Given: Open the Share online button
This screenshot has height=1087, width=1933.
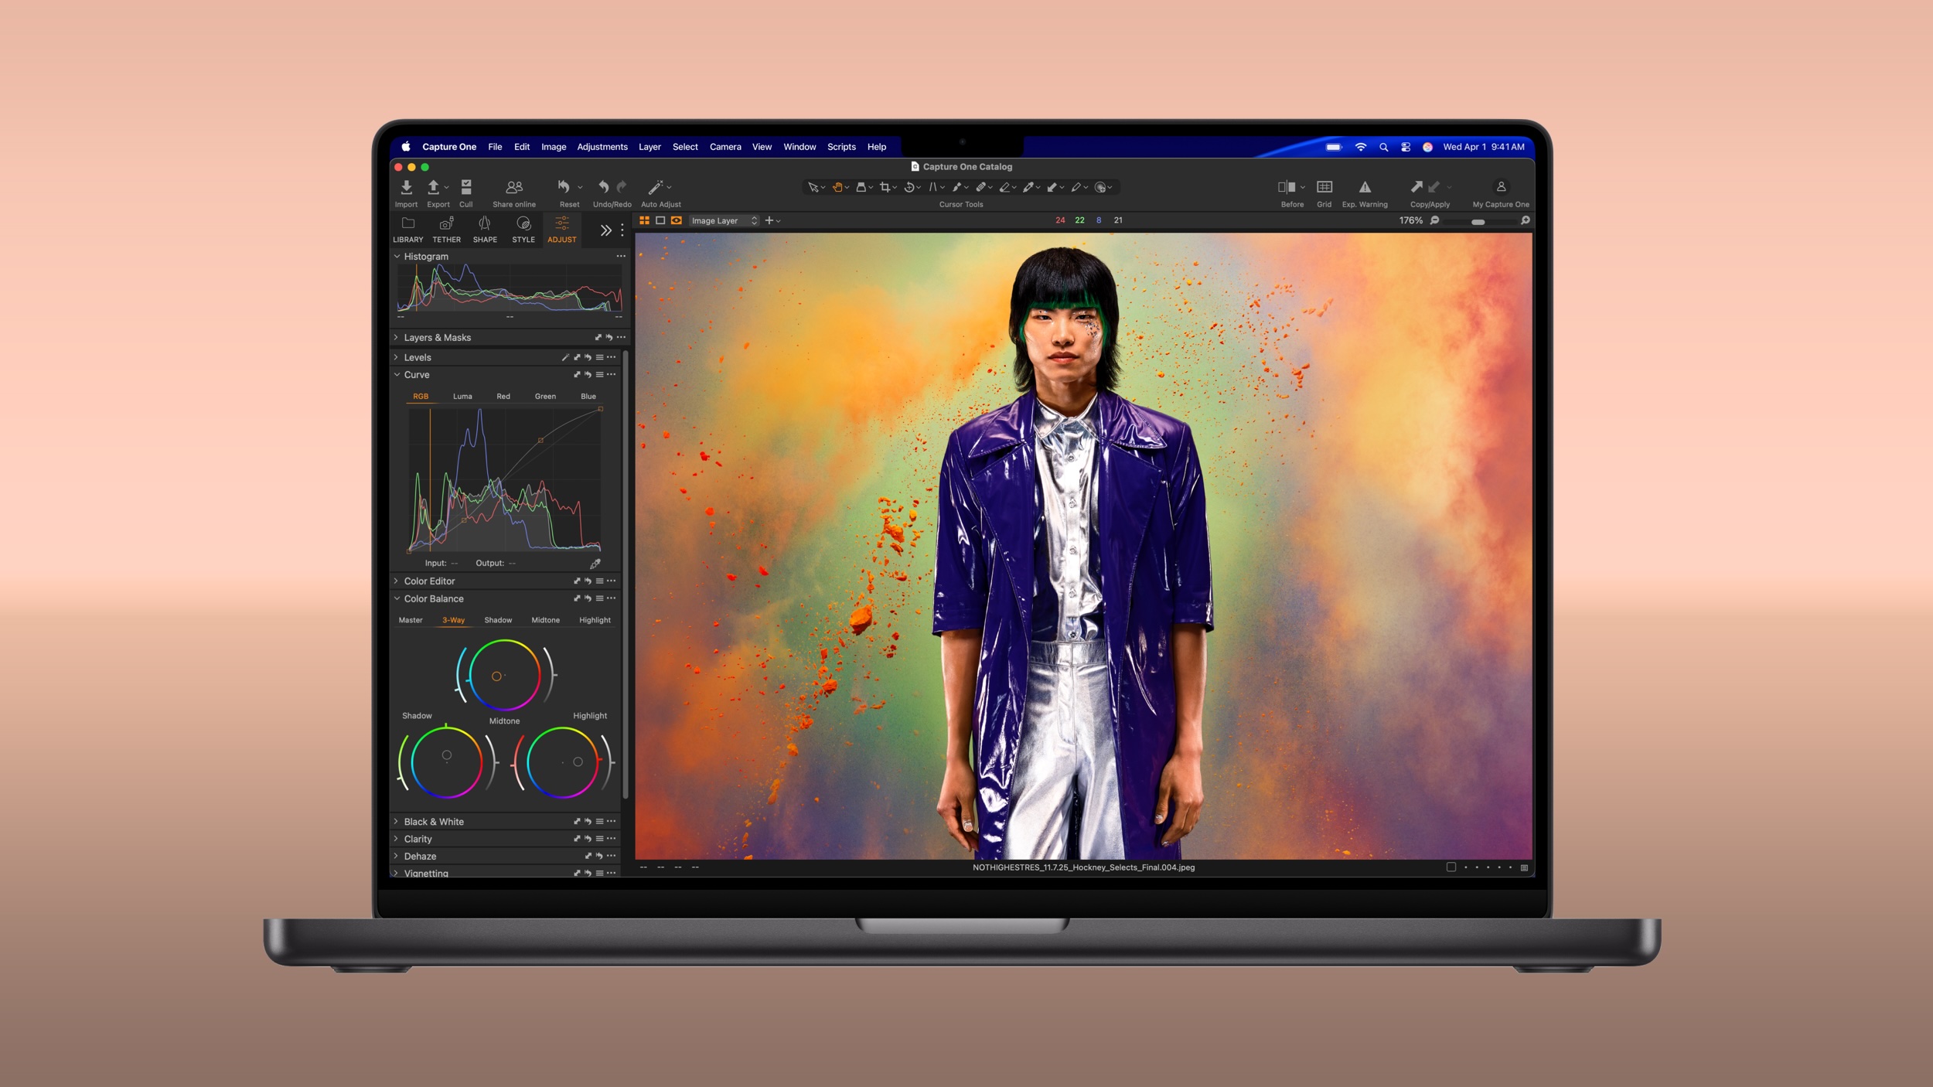Looking at the screenshot, I should (x=513, y=187).
